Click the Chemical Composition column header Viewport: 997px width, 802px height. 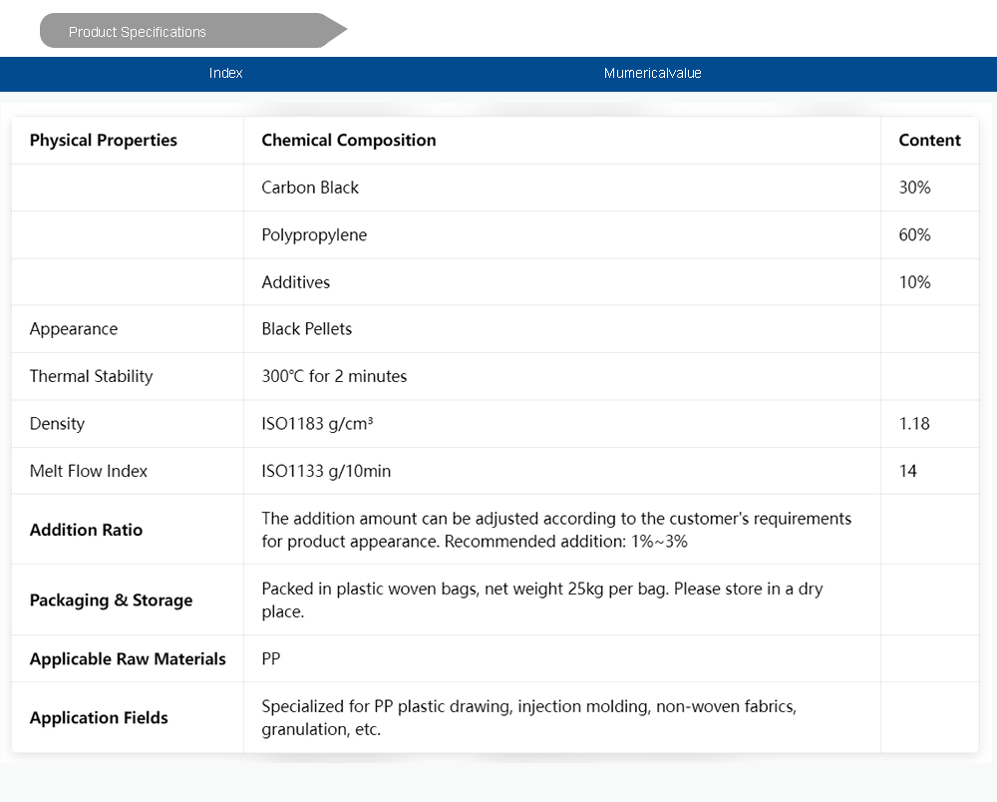pyautogui.click(x=349, y=141)
